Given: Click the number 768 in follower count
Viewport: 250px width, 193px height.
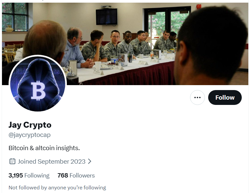Looking at the screenshot, I should pos(63,176).
